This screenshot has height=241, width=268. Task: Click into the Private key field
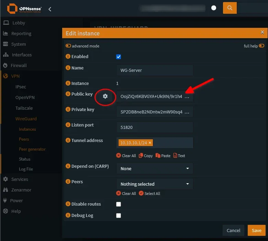tap(155, 112)
